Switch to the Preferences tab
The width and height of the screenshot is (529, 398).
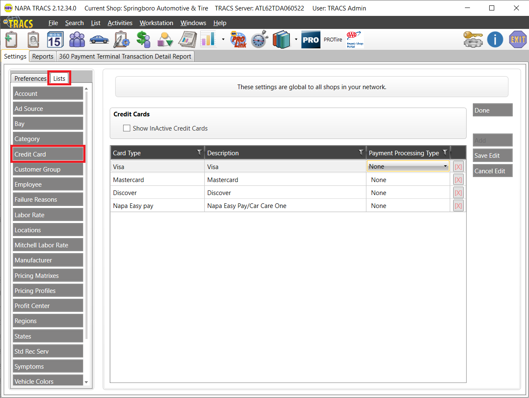click(x=30, y=79)
